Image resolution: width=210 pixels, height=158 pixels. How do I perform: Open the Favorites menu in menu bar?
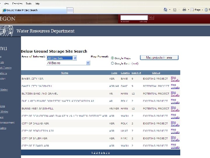coord(17,4)
